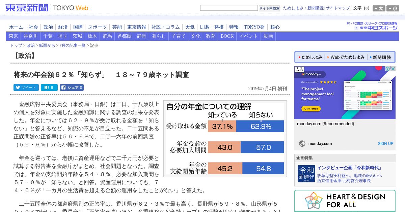Open the 芸能 section
The height and width of the screenshot is (212, 405).
(x=117, y=27)
